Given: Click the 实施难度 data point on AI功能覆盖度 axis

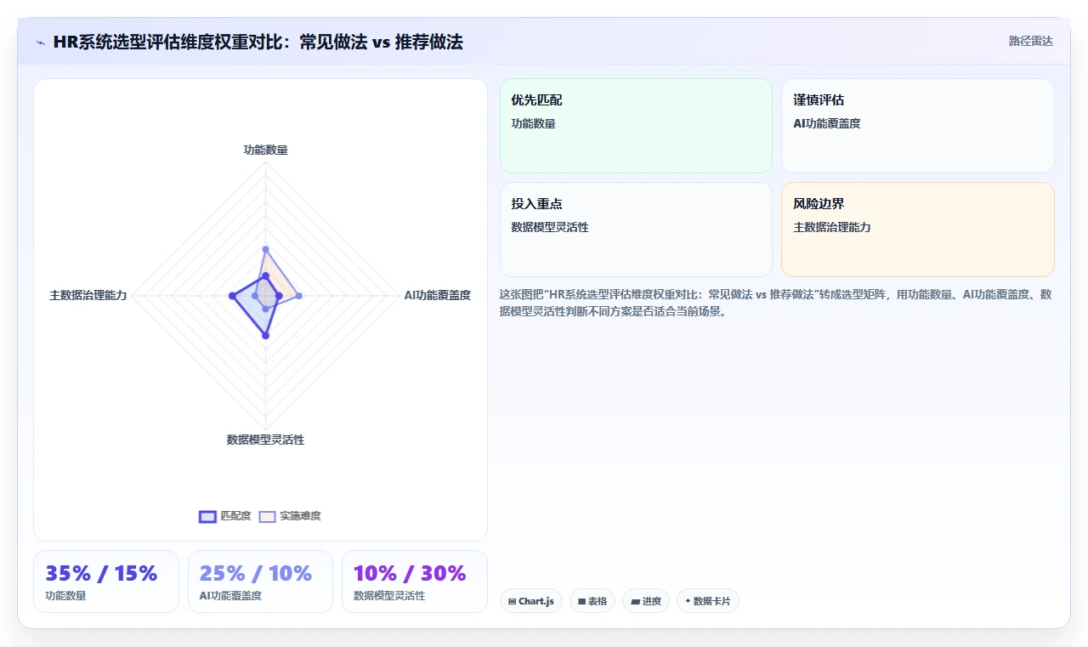Looking at the screenshot, I should [x=298, y=296].
